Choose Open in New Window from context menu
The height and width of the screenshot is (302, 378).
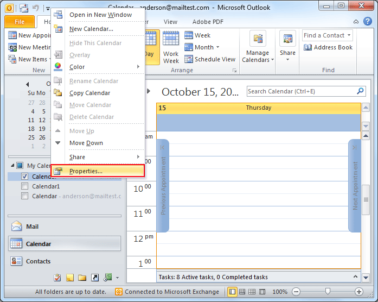[x=98, y=15]
